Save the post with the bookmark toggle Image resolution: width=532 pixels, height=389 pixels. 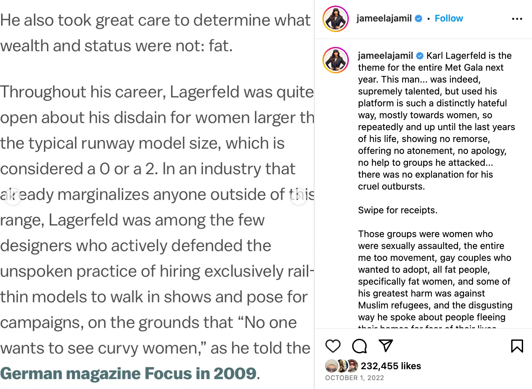click(x=517, y=346)
